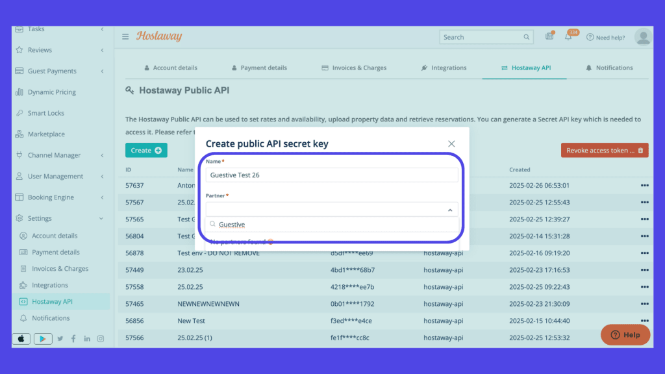Open row actions for key 57558
Screen dimensions: 665x374
[645, 287]
